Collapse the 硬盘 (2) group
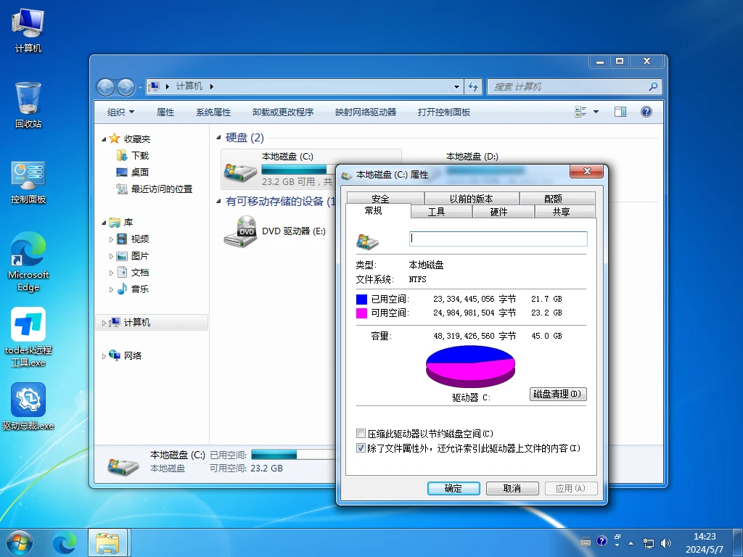The width and height of the screenshot is (743, 557). pos(218,137)
